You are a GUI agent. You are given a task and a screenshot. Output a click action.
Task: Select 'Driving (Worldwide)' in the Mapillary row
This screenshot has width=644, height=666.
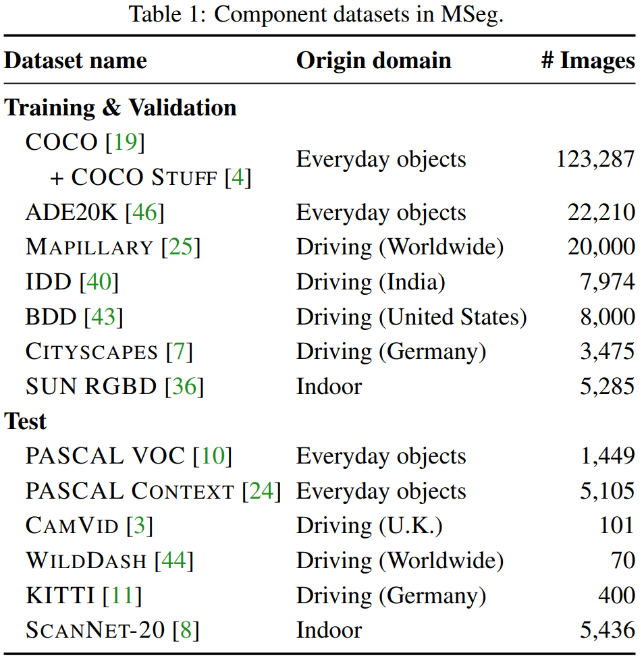click(x=400, y=248)
